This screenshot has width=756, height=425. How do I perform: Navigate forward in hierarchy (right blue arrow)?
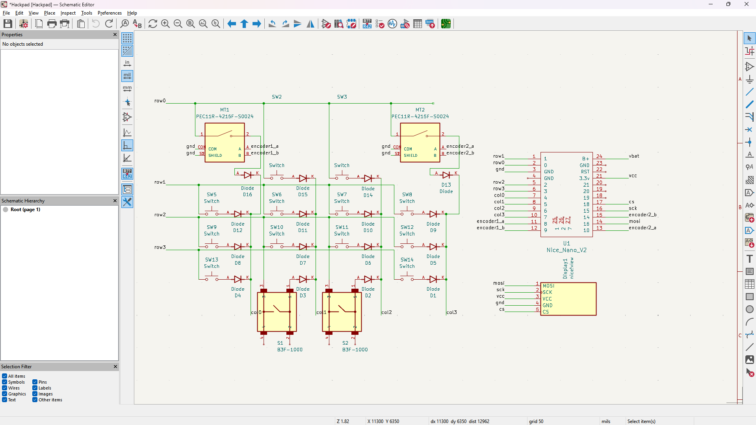pos(257,24)
